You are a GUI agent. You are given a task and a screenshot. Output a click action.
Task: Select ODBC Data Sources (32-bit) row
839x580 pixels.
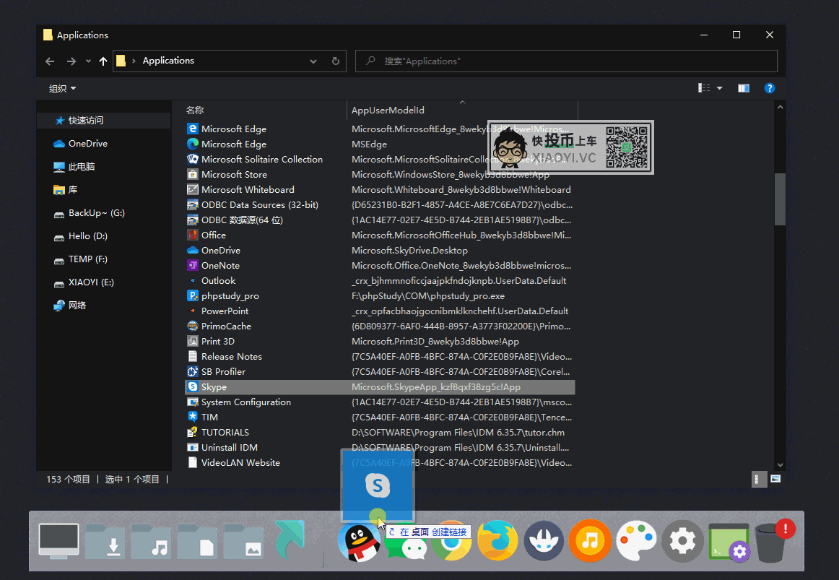(x=380, y=205)
